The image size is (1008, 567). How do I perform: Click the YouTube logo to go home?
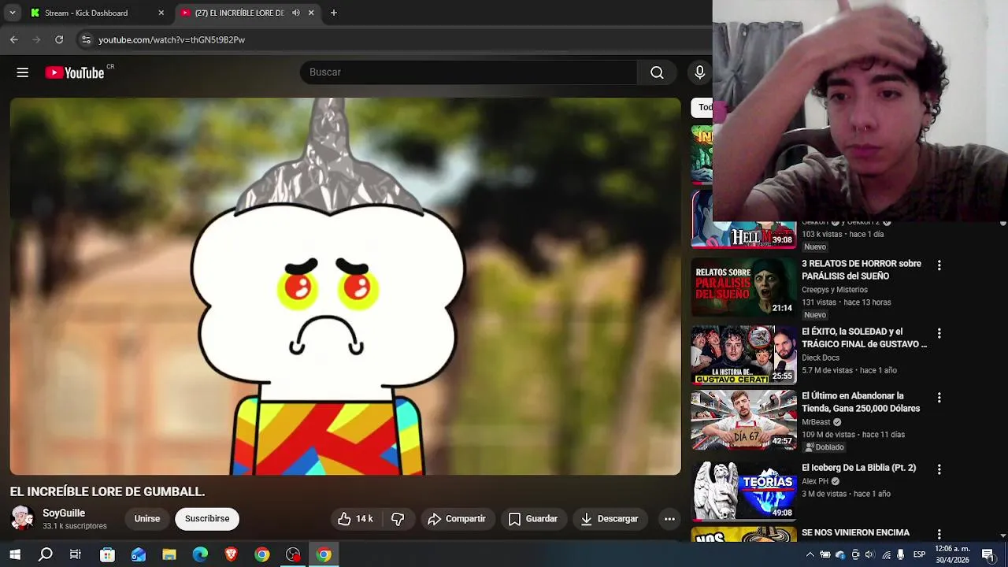point(75,72)
